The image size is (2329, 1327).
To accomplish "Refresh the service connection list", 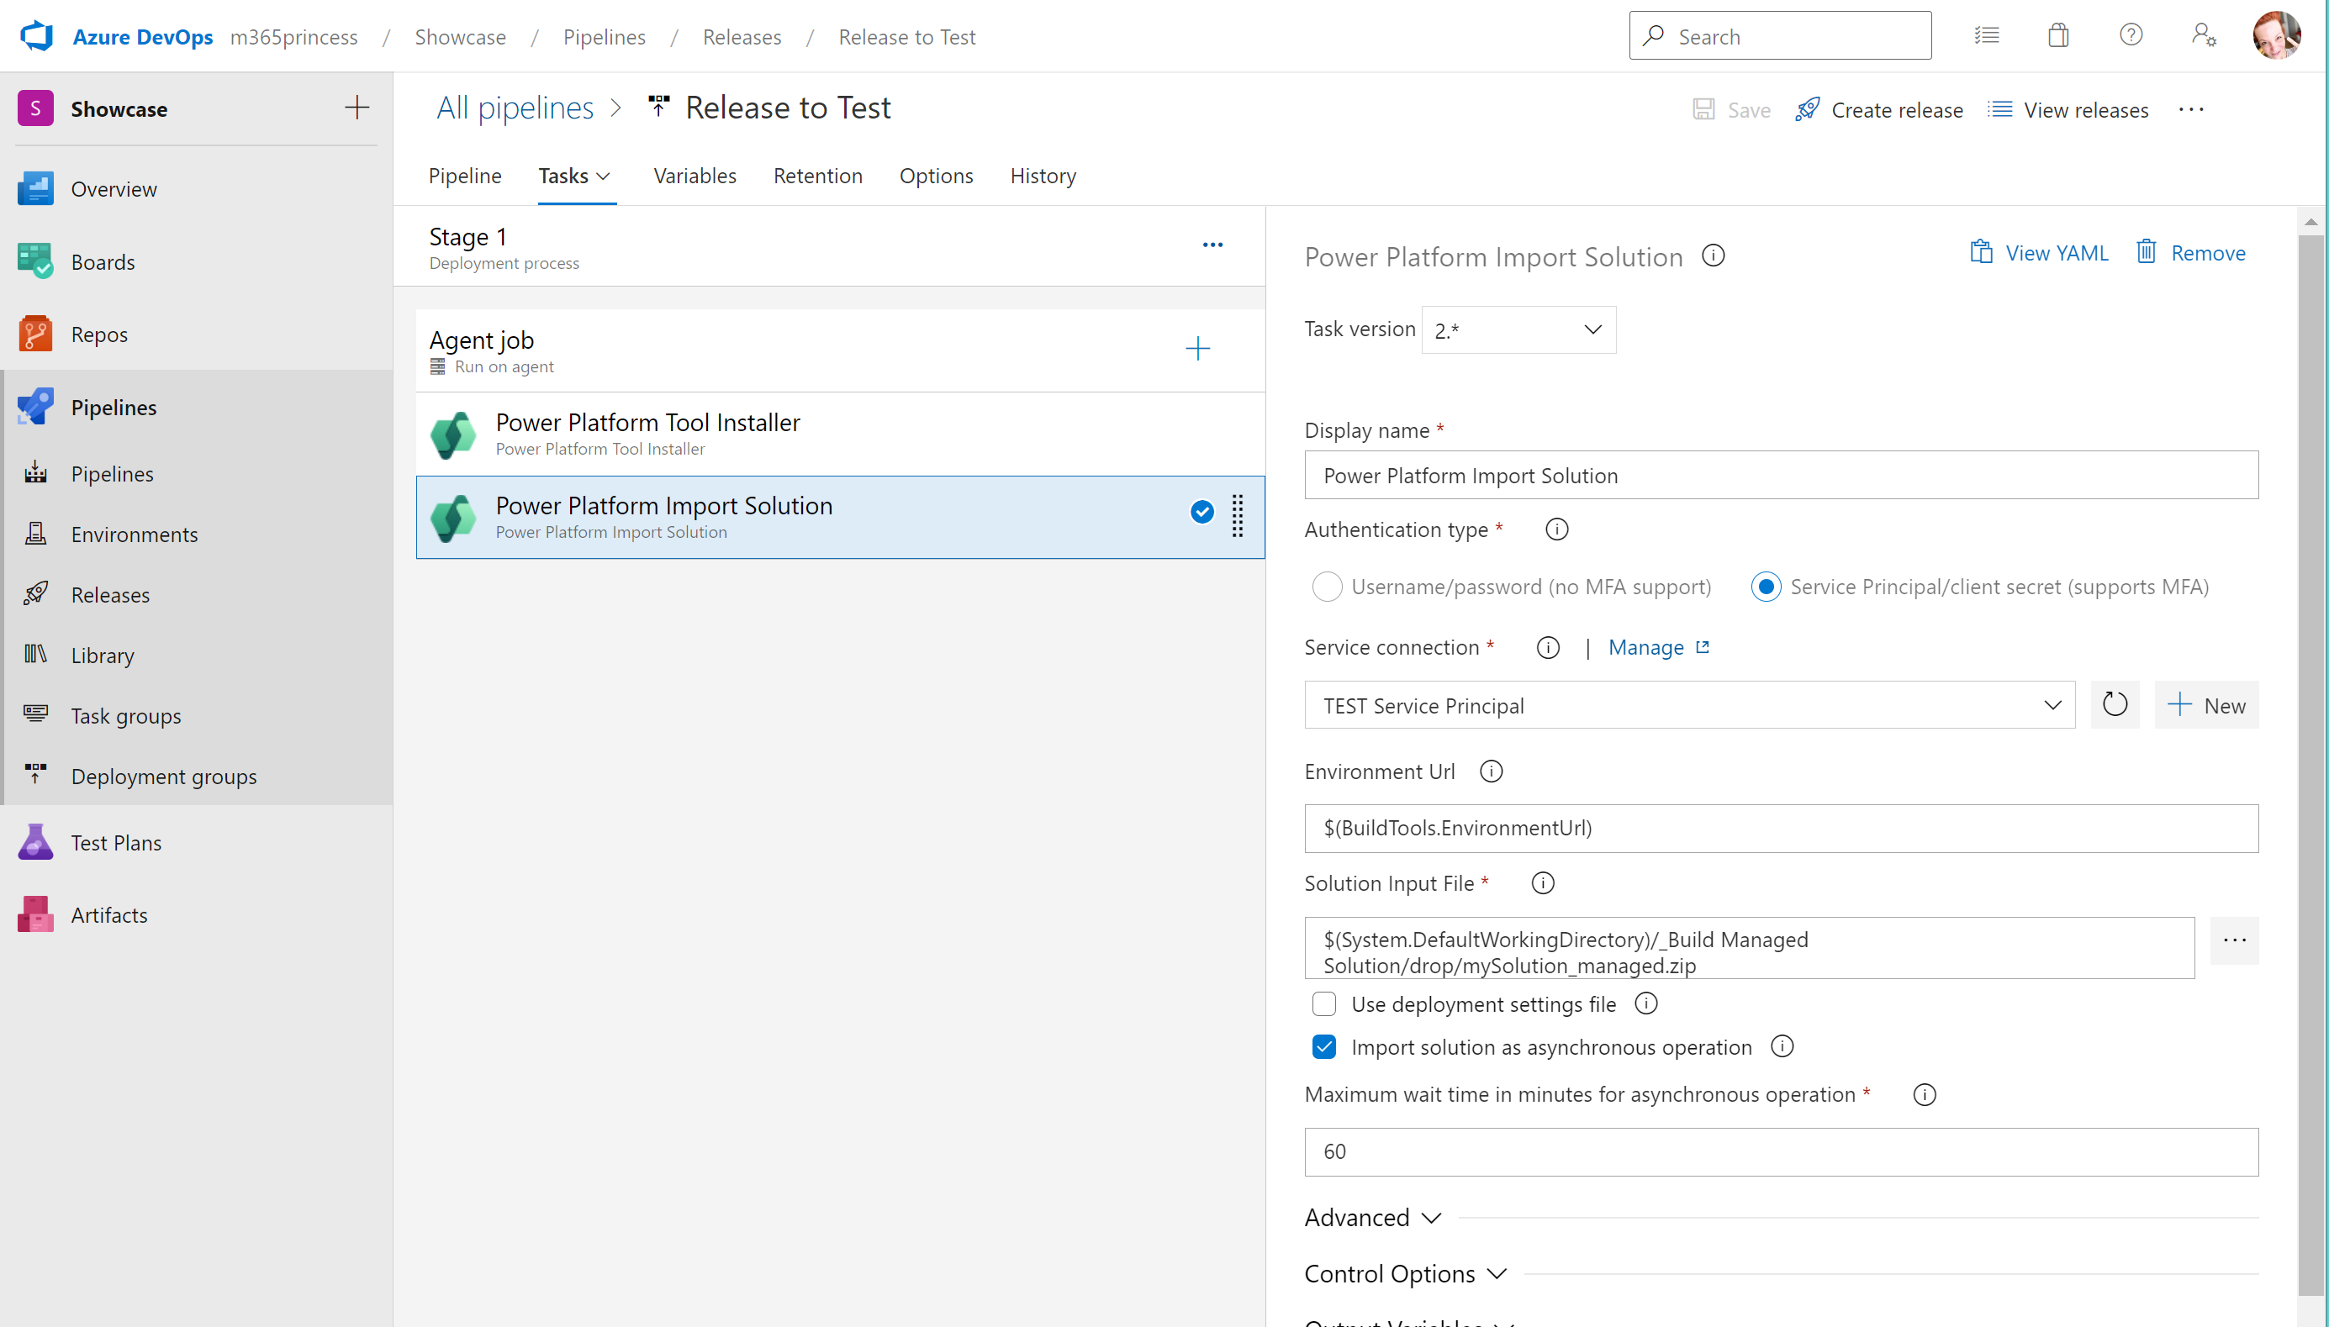I will click(2115, 704).
